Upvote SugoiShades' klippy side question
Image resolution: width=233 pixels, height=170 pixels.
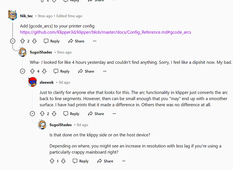[x=52, y=161]
